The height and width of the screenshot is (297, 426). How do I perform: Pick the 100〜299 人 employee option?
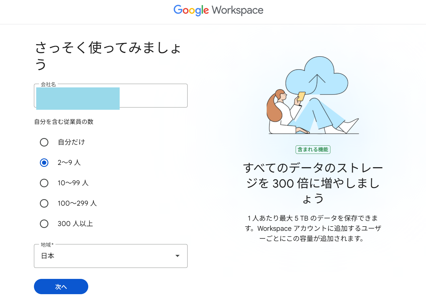point(44,203)
